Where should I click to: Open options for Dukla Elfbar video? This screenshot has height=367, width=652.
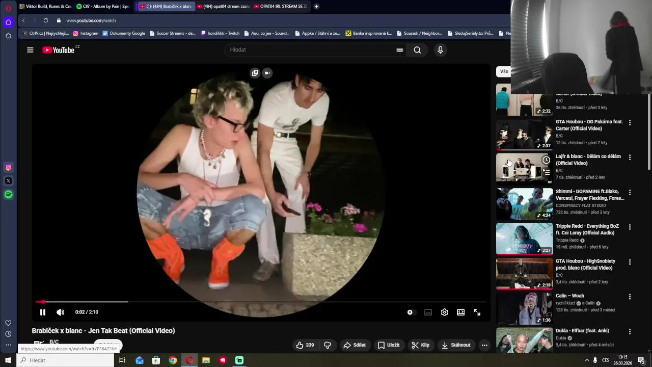(x=630, y=332)
